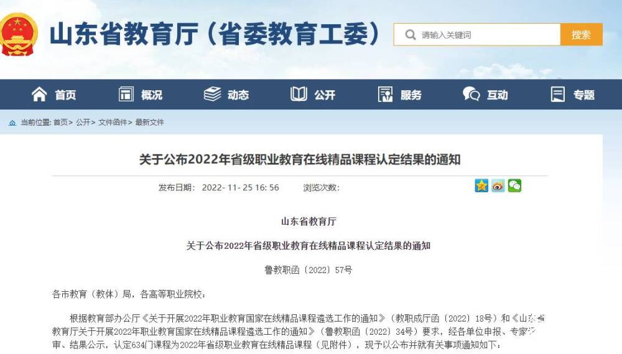Click the breadcrumb home icon

[x=12, y=123]
